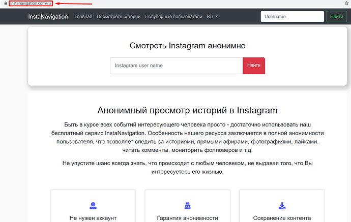Focus the Username field in navbar
The image size is (351, 222).
(x=292, y=17)
